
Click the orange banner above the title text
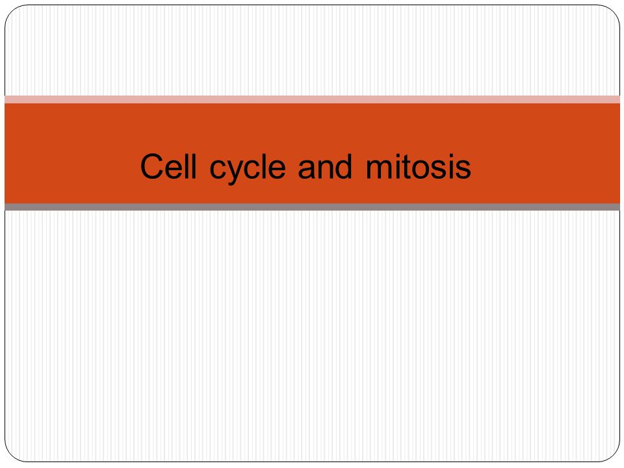point(305,127)
